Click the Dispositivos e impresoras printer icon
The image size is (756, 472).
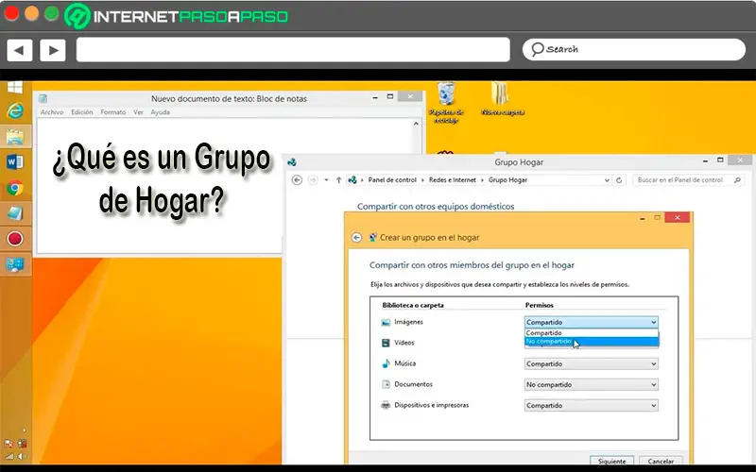point(386,405)
